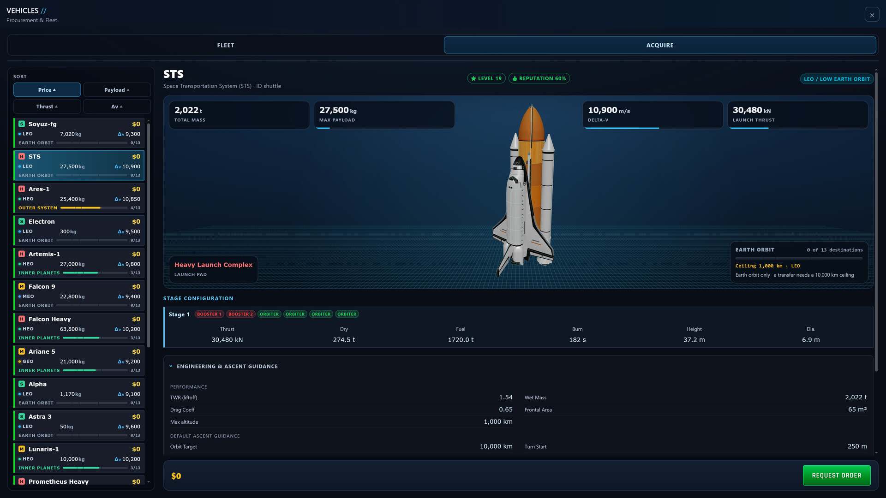This screenshot has width=886, height=498.
Task: Click the Lunaris-1 class M badge icon
Action: [x=22, y=449]
